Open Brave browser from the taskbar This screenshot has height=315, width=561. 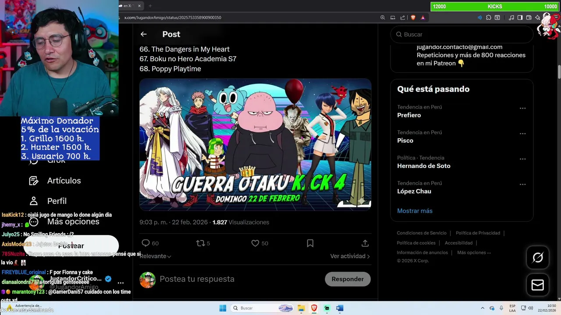pos(314,308)
